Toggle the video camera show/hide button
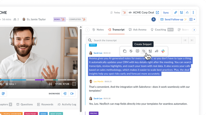The width and height of the screenshot is (206, 115). (x=72, y=94)
